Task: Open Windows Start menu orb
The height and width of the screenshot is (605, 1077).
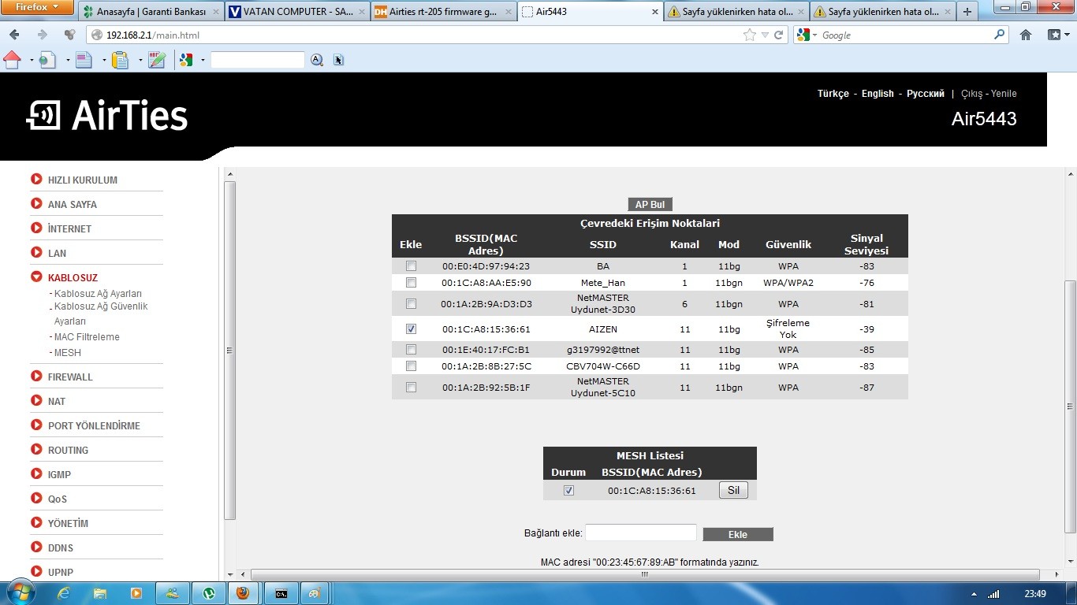Action: coord(20,593)
